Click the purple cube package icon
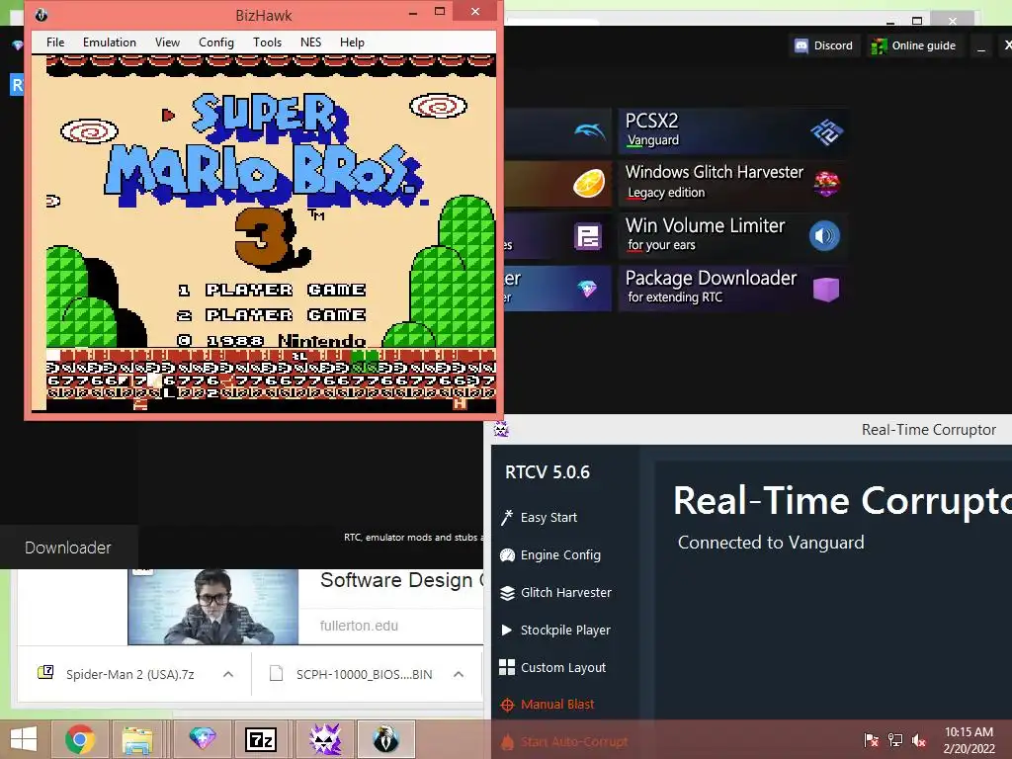This screenshot has height=759, width=1012. pyautogui.click(x=826, y=290)
